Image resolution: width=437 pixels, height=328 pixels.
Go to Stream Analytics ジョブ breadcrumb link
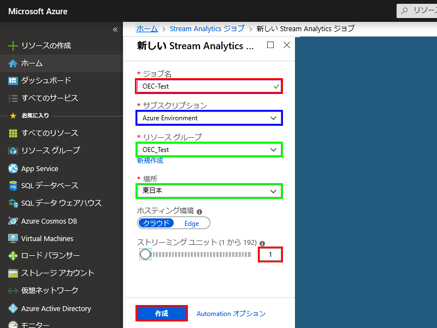pos(207,29)
